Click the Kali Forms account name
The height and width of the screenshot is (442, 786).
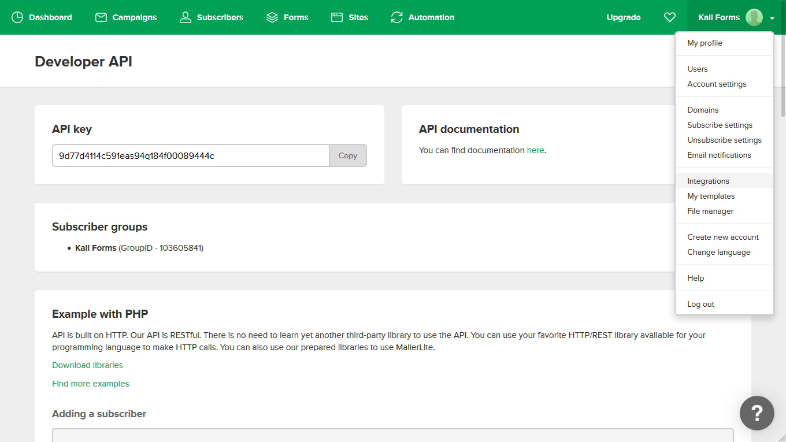coord(719,17)
